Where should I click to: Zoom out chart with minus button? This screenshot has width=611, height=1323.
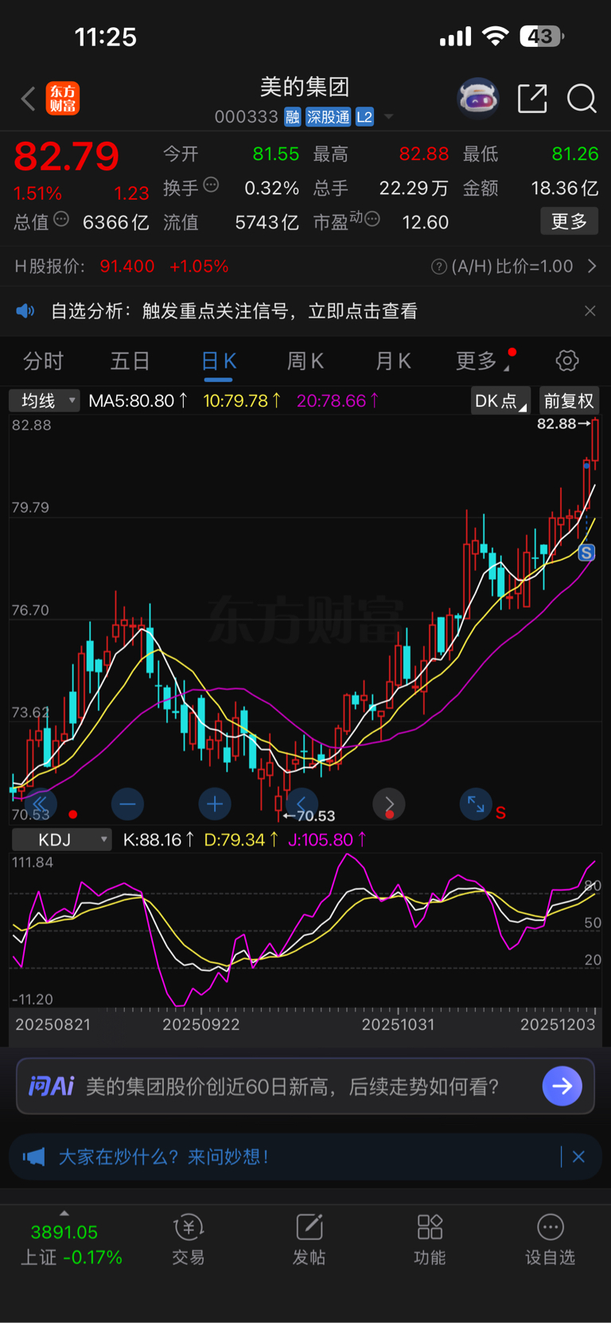coord(127,804)
